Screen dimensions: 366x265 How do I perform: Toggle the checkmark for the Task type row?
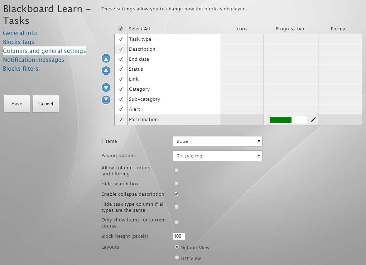[121, 39]
